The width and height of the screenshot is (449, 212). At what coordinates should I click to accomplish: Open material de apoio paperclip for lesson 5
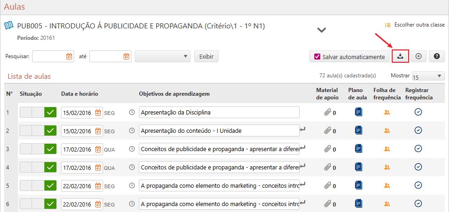tap(327, 185)
